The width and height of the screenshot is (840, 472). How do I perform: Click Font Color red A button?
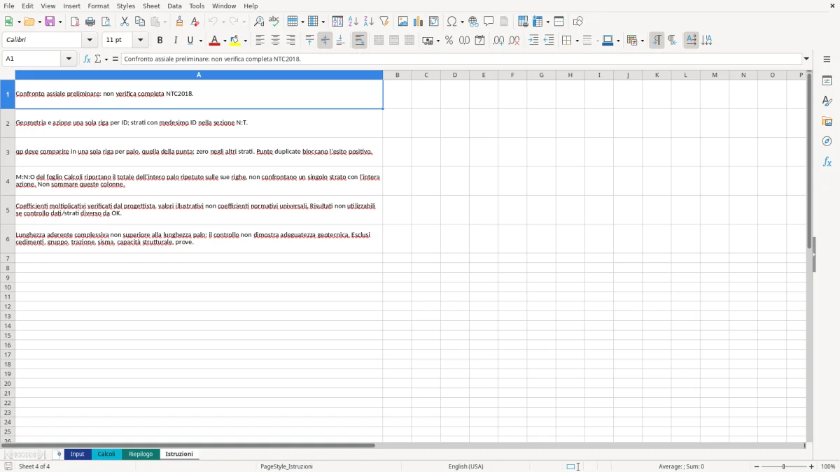point(215,41)
